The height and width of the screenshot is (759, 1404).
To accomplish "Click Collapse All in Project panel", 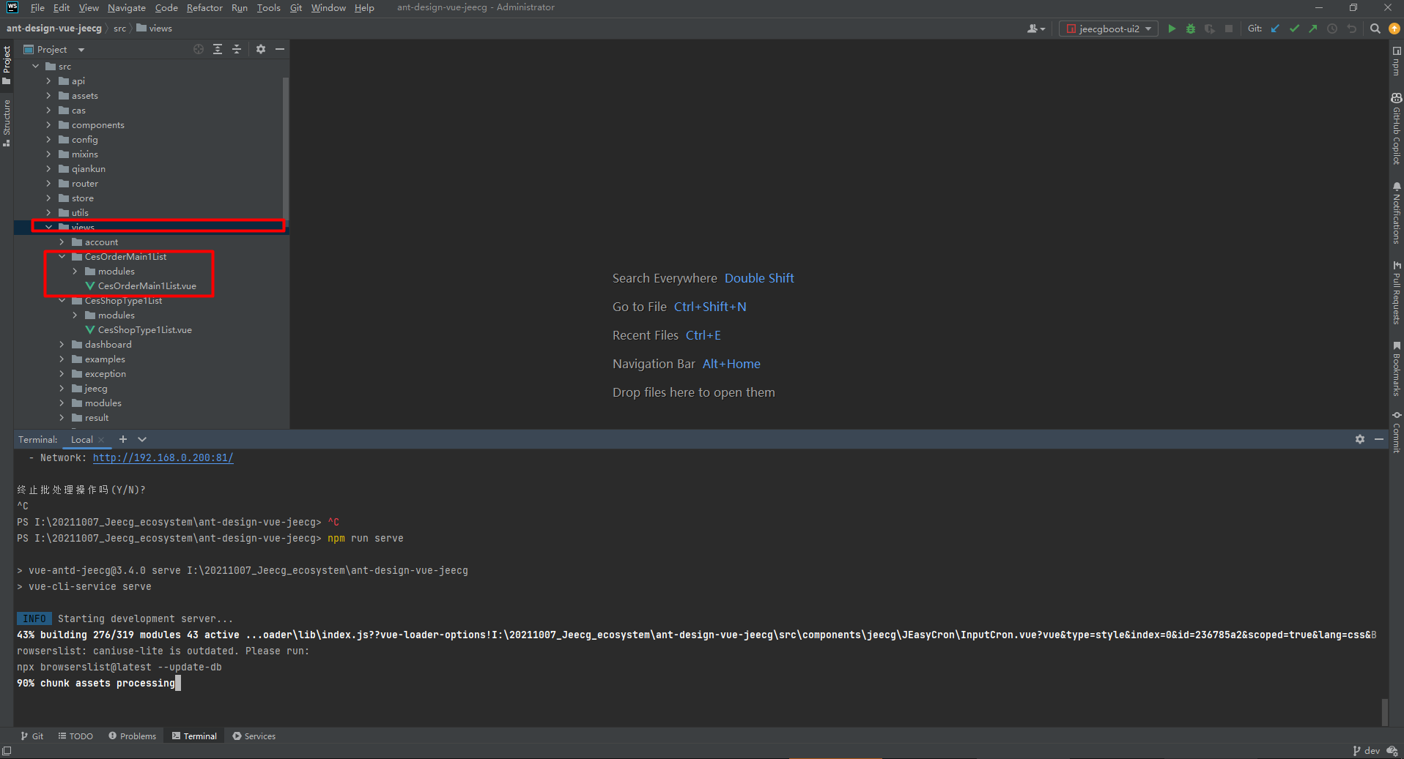I will pos(237,49).
